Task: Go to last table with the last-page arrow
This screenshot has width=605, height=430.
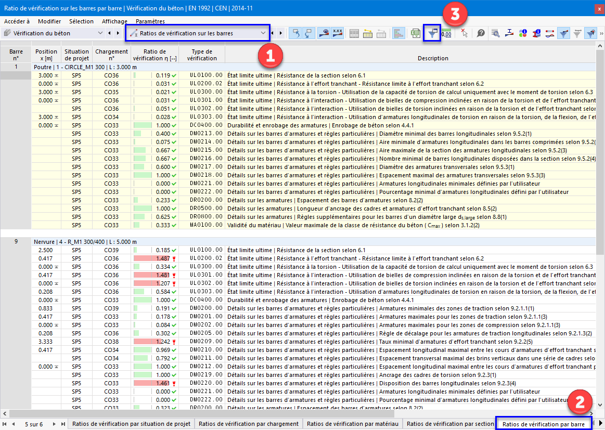Action: (63, 424)
